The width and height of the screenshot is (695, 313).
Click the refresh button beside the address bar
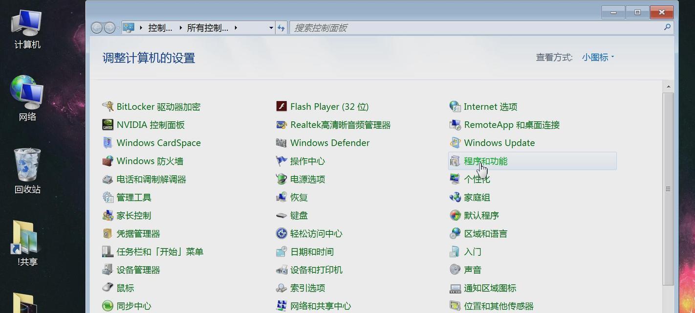click(x=281, y=28)
